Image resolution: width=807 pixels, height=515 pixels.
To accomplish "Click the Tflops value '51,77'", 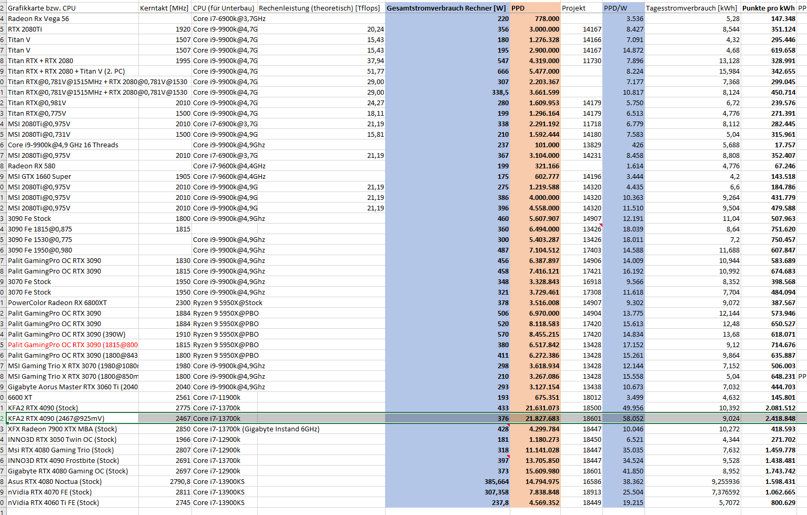I will click(x=321, y=71).
